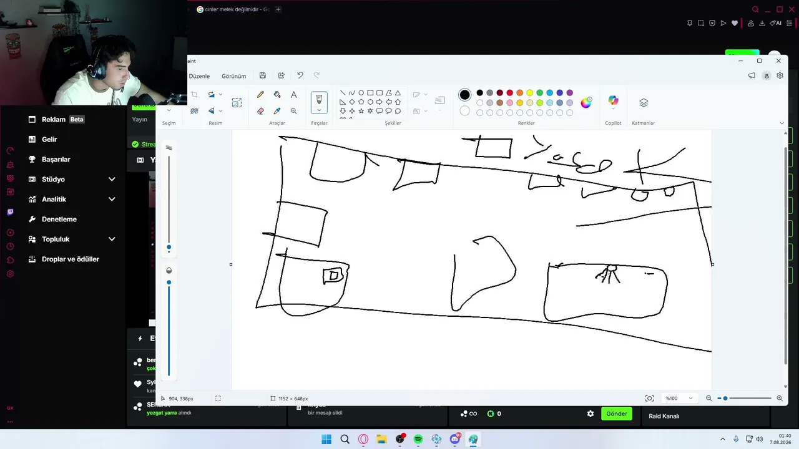Open Denetleme in the sidebar
The height and width of the screenshot is (449, 799).
(59, 219)
